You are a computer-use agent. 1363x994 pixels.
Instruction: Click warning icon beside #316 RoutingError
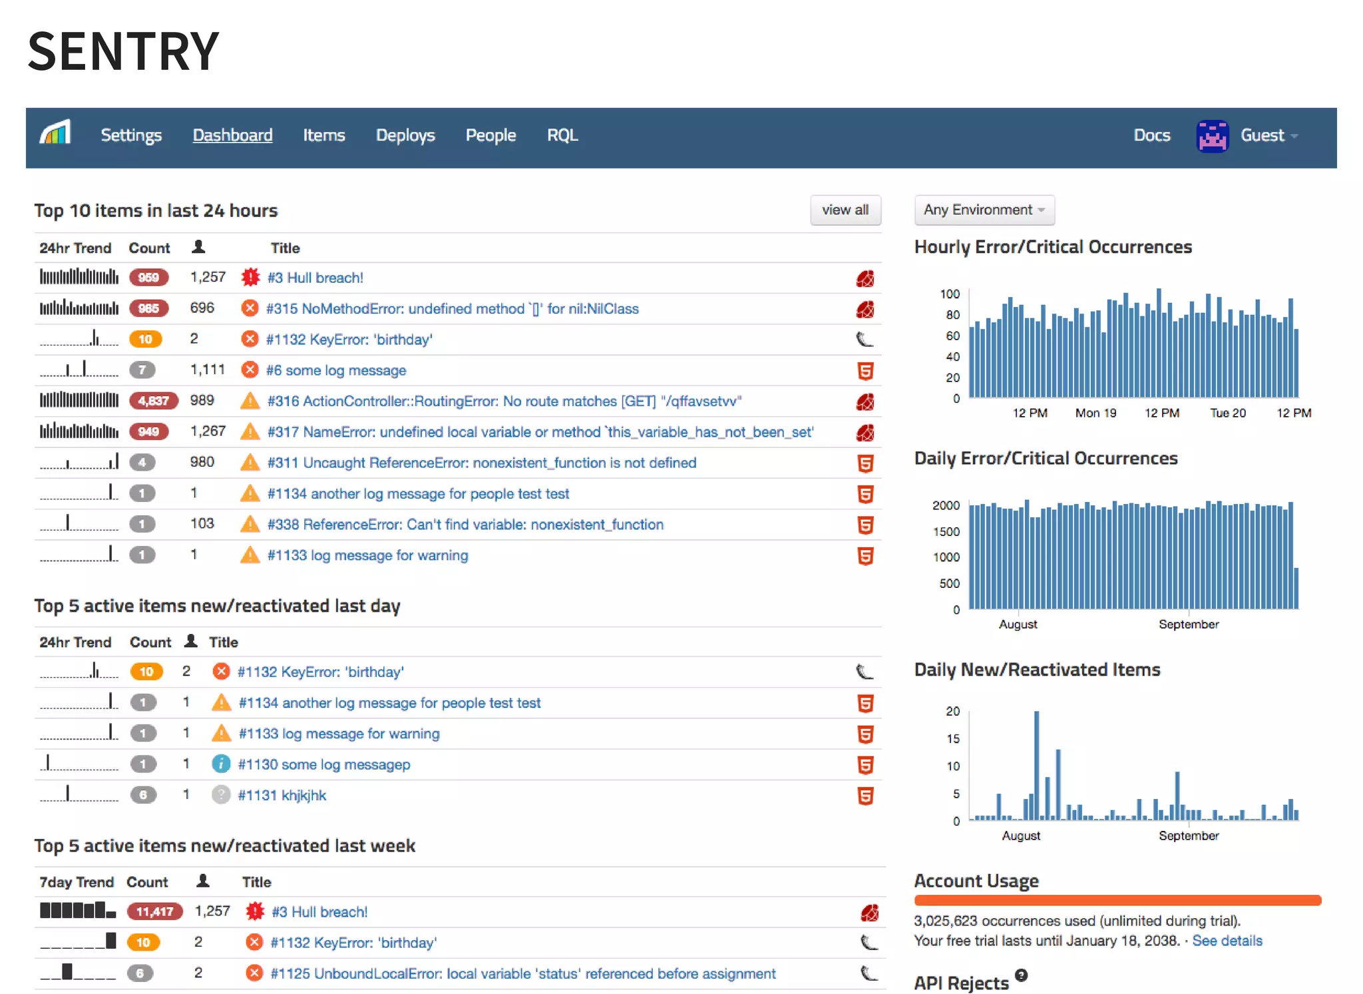point(250,401)
